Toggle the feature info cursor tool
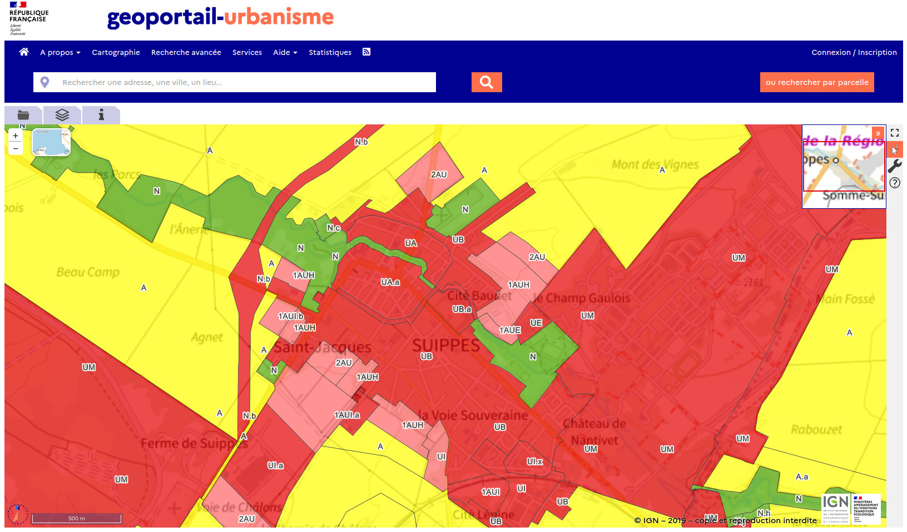 point(895,149)
